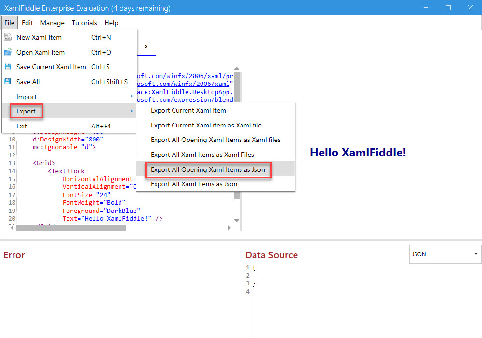
Task: Close the XamlFiddle window
Action: [x=470, y=8]
